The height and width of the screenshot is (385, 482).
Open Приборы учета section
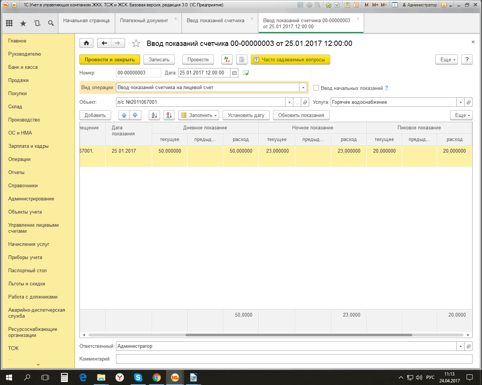click(25, 258)
